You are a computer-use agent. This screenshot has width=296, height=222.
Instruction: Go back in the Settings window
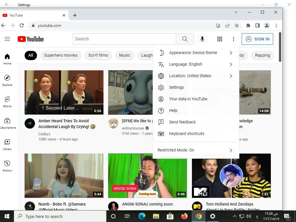[7, 5]
